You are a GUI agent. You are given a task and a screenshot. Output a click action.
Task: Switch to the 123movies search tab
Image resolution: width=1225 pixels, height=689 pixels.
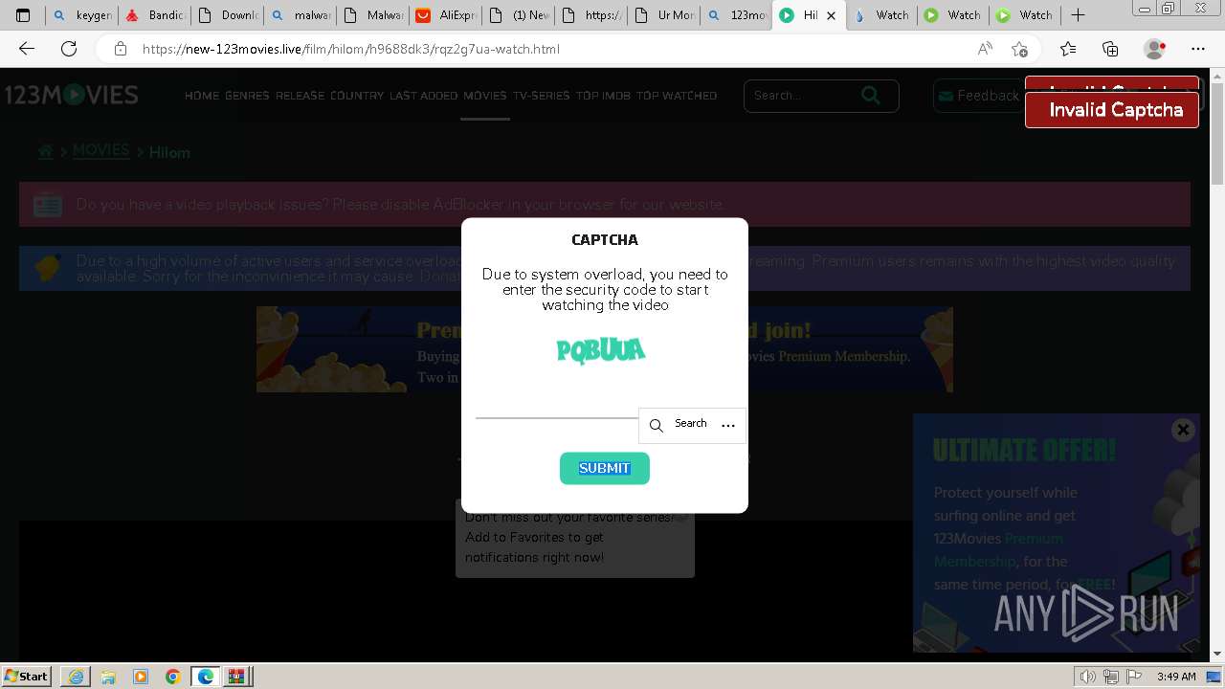pos(736,15)
